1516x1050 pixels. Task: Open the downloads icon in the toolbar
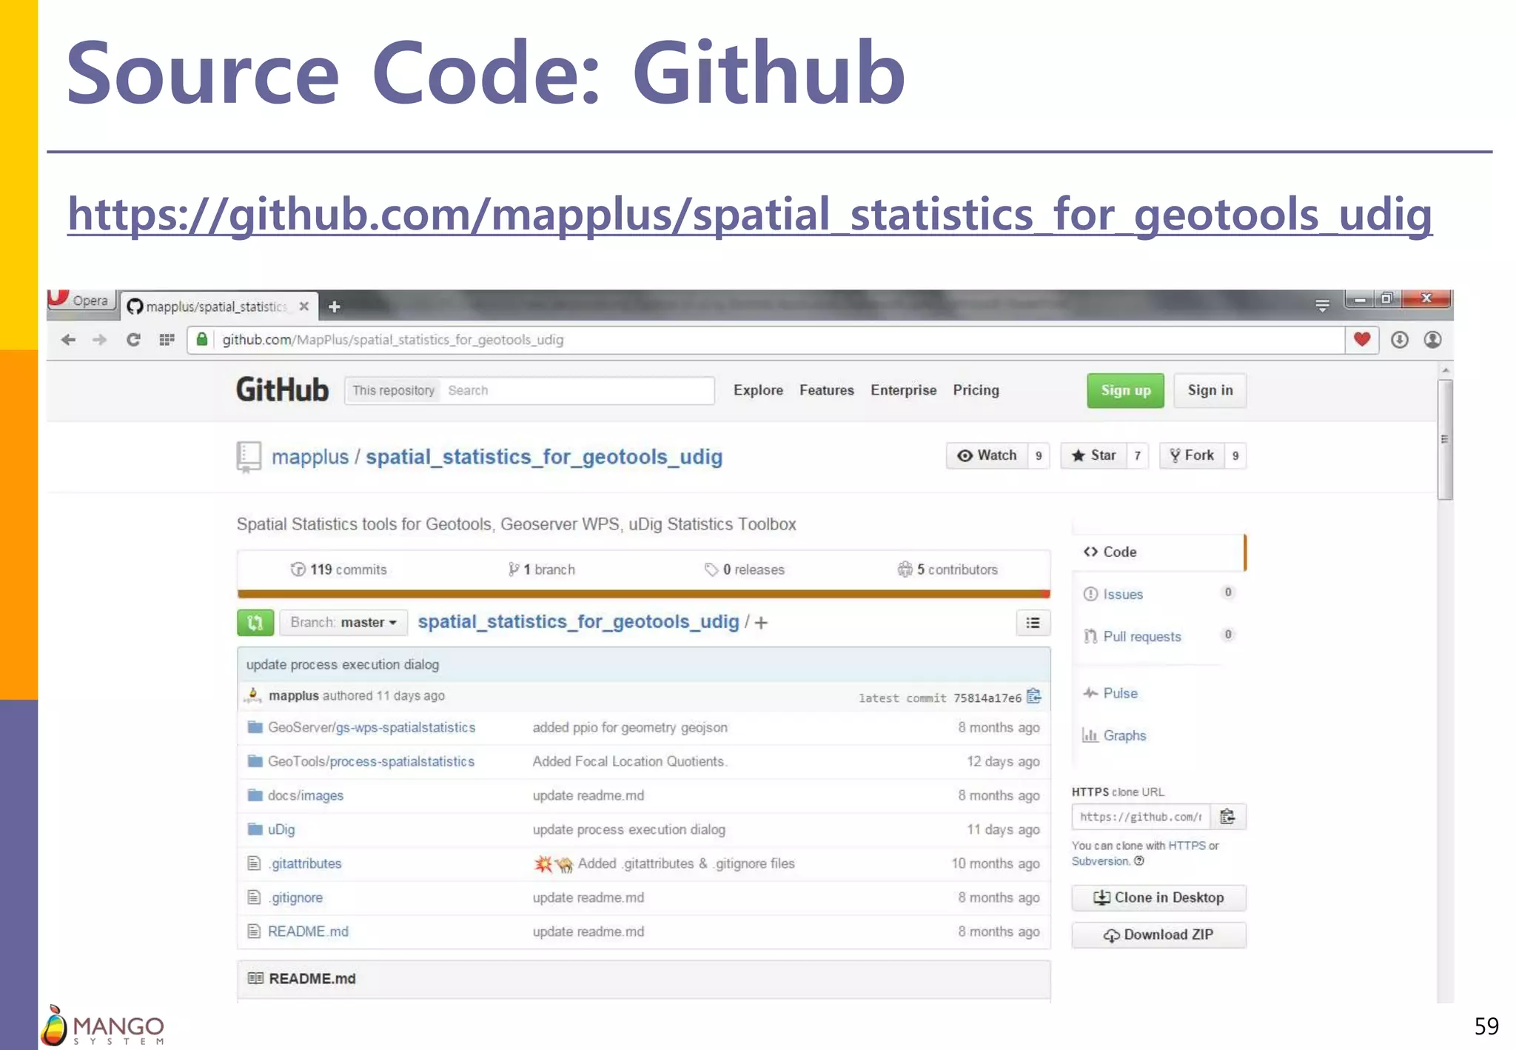(x=1399, y=339)
